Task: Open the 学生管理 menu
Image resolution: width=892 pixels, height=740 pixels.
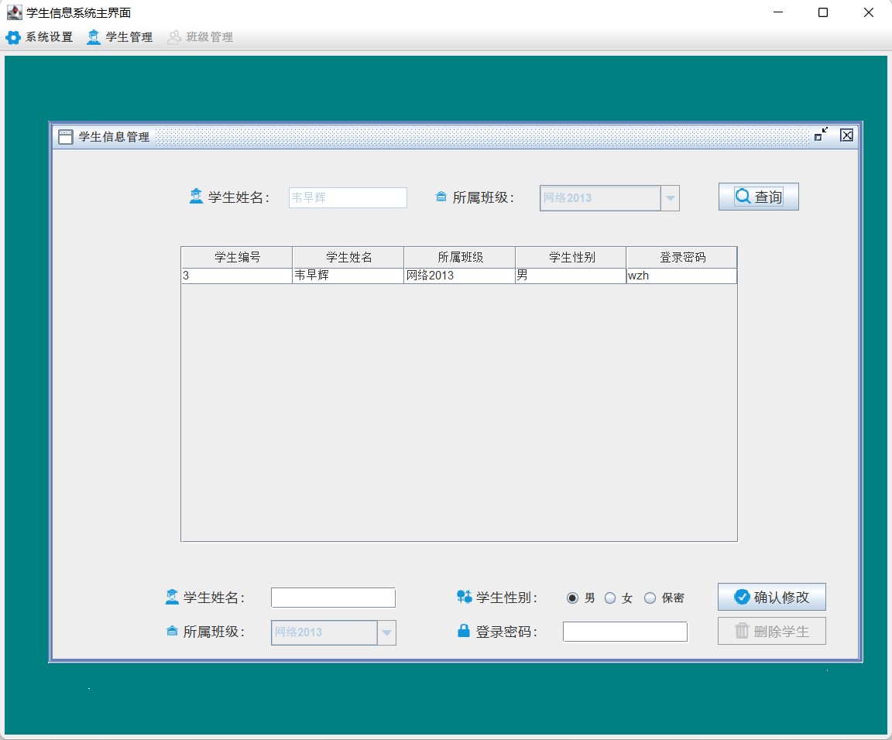Action: [119, 37]
